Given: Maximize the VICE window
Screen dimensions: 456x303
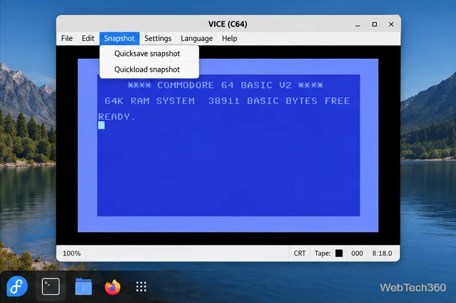Looking at the screenshot, I should [374, 24].
